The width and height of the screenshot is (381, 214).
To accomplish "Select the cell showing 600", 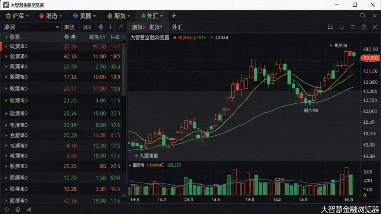I will pyautogui.click(x=115, y=178).
